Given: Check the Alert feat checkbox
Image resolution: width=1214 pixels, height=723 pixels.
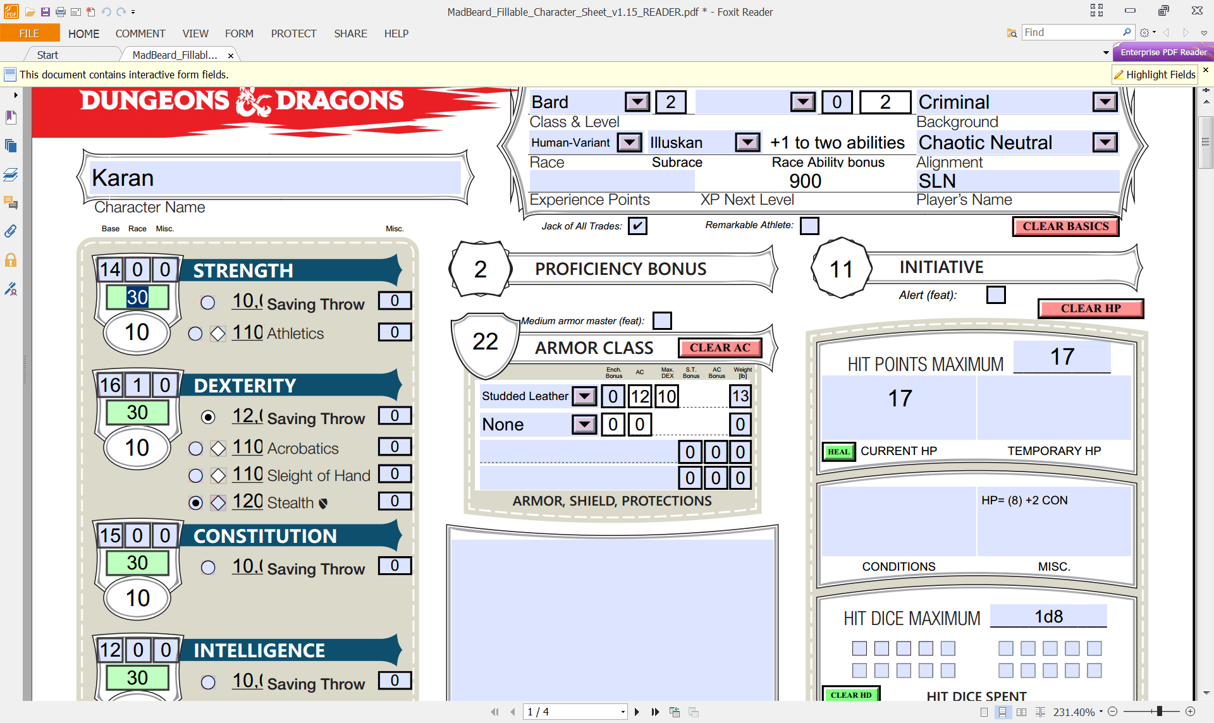Looking at the screenshot, I should 996,295.
